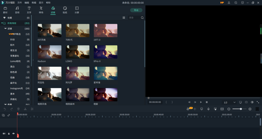Click the add track icon
This screenshot has height=139, width=262.
coord(3,115)
